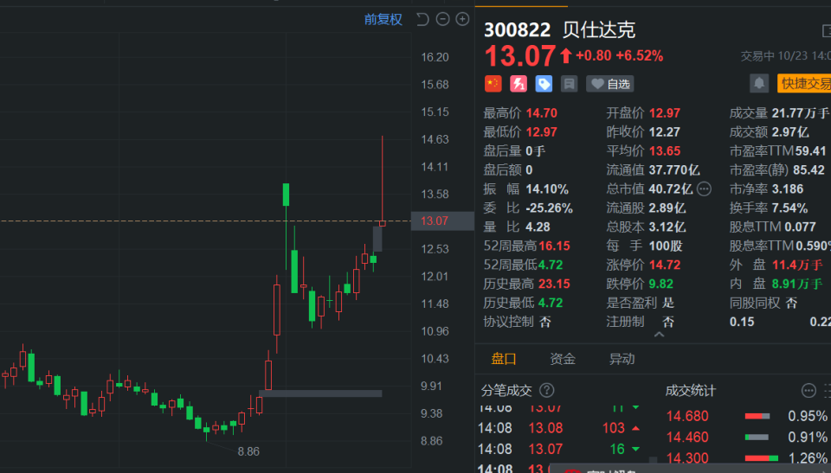
Task: Click the China flag market icon
Action: [x=493, y=84]
